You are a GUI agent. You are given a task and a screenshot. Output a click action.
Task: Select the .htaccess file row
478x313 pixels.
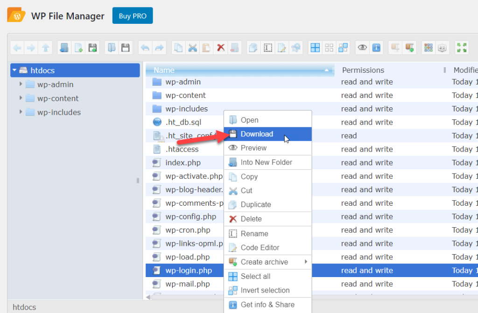[311, 149]
